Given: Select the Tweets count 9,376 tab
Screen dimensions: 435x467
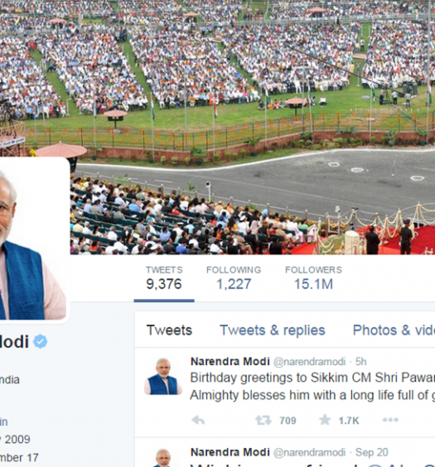Looking at the screenshot, I should coord(164,279).
